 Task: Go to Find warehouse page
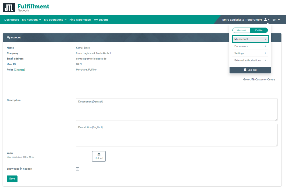click(x=80, y=20)
